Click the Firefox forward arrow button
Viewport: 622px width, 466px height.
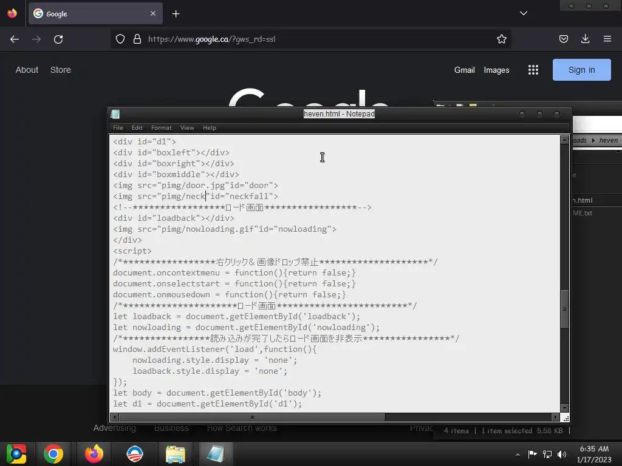[x=36, y=39]
